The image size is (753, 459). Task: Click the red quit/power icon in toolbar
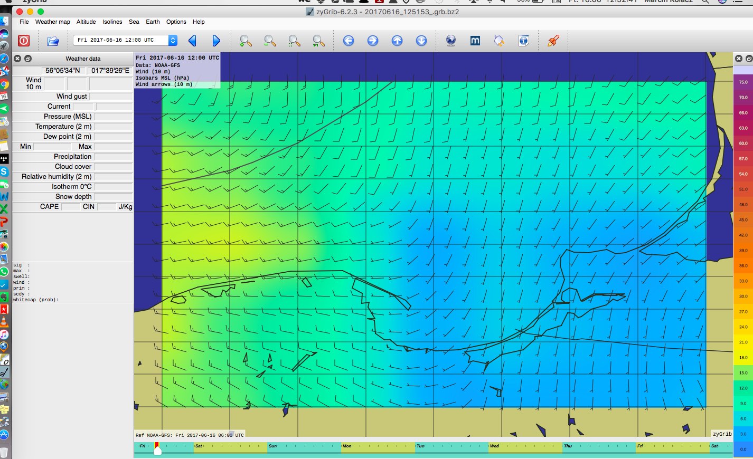(x=24, y=41)
